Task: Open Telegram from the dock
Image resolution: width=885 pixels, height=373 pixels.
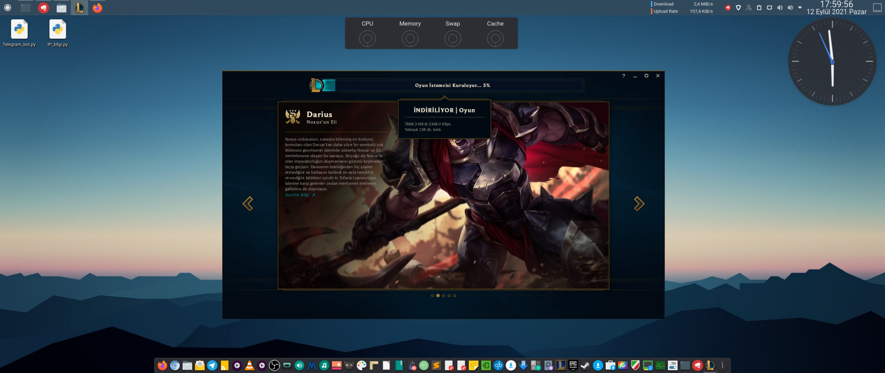Action: tap(212, 366)
